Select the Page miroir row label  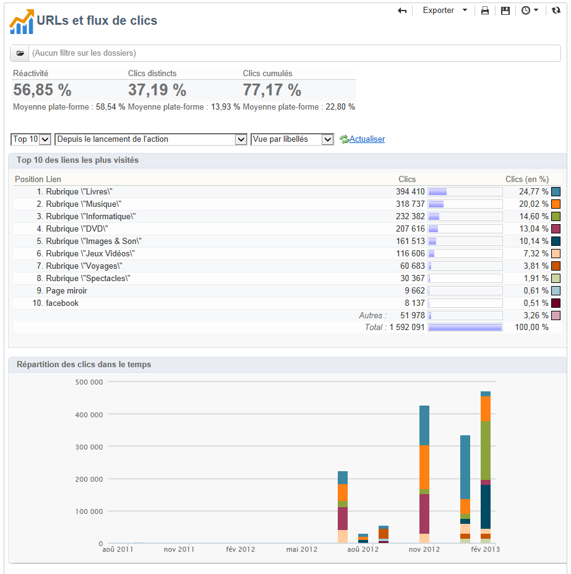pyautogui.click(x=67, y=290)
